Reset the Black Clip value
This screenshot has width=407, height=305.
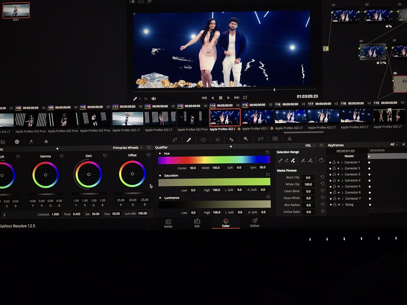(322, 177)
